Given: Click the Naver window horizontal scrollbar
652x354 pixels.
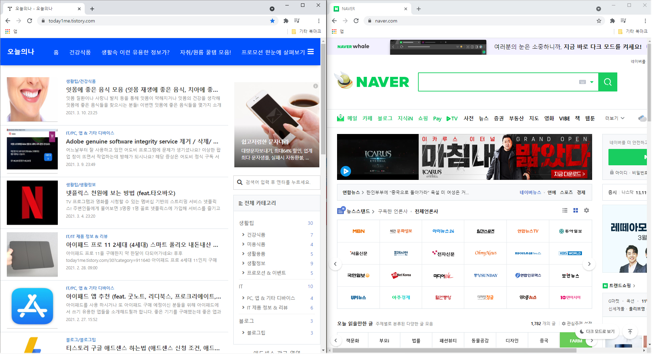Looking at the screenshot, I should point(454,350).
